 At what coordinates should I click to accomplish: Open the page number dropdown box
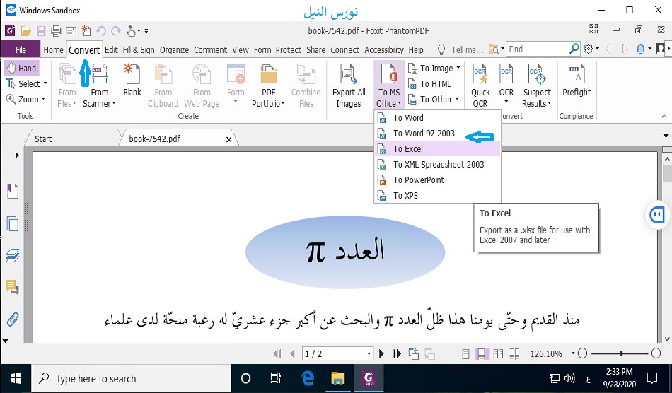pyautogui.click(x=369, y=353)
